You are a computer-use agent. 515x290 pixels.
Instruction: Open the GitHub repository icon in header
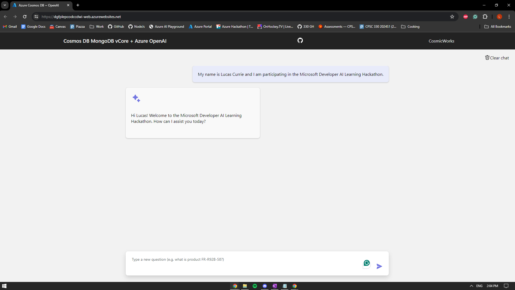[300, 40]
